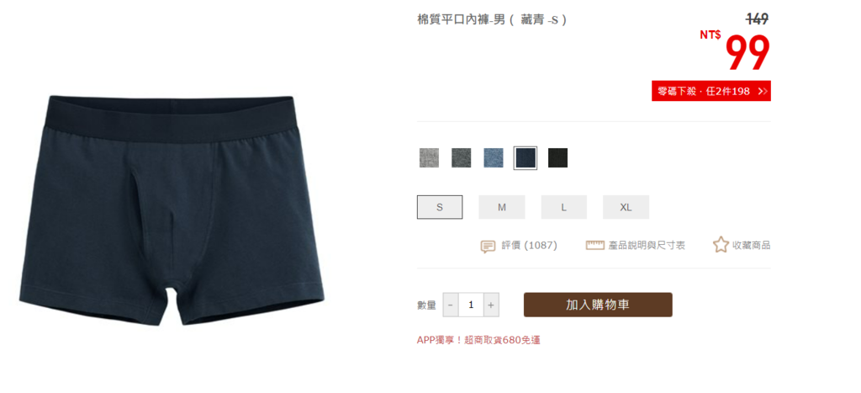861x393 pixels.
Task: Open the 產品說明與尺寸表 link
Action: 647,245
